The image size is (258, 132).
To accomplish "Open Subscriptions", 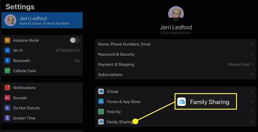I will pyautogui.click(x=176, y=74).
